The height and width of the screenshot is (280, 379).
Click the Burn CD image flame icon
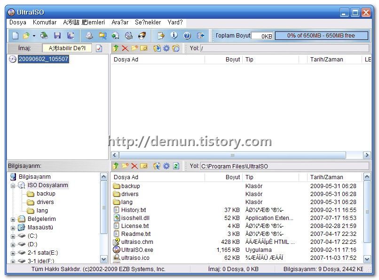coord(142,36)
